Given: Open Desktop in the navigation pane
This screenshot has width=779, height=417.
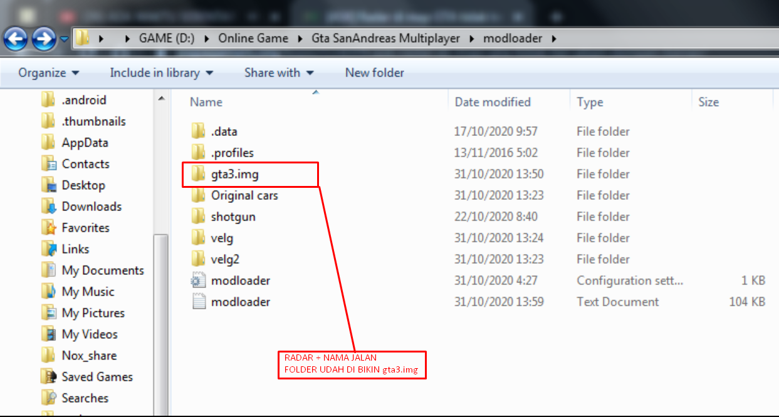Looking at the screenshot, I should (x=83, y=185).
